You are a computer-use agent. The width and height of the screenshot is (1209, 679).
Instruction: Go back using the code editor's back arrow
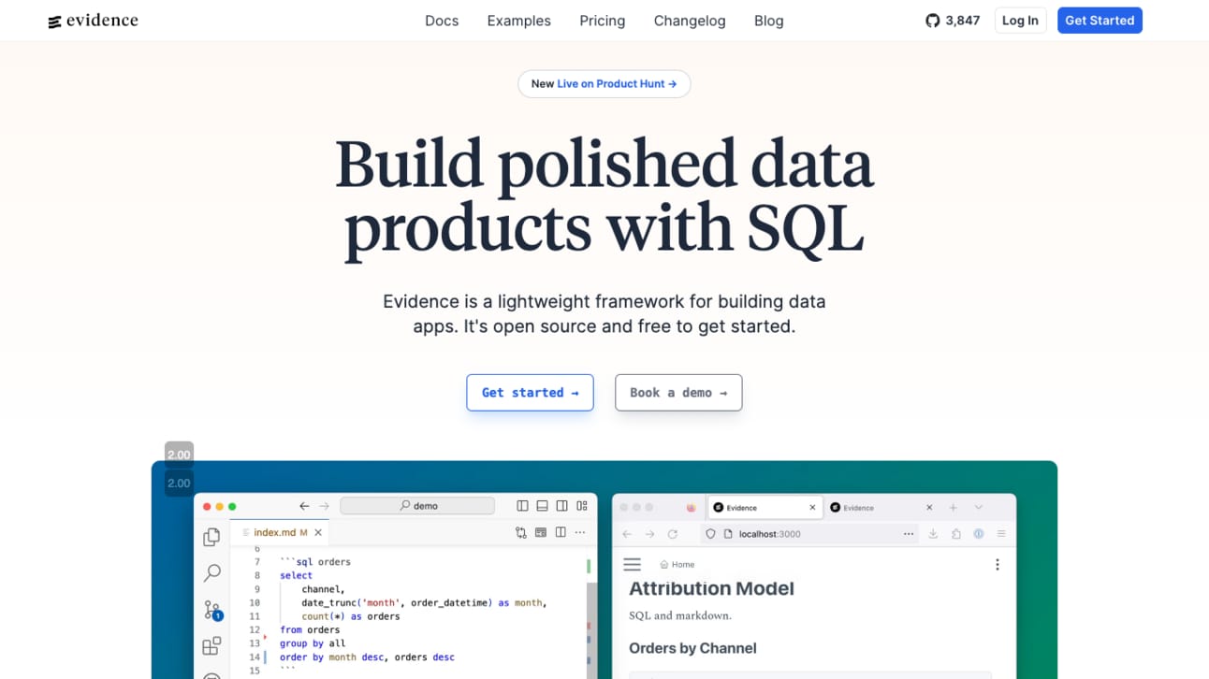(x=304, y=506)
